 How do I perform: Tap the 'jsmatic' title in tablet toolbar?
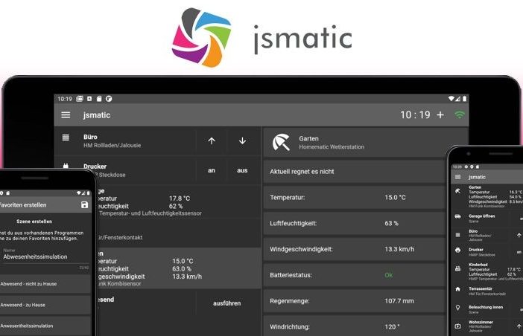pos(97,115)
